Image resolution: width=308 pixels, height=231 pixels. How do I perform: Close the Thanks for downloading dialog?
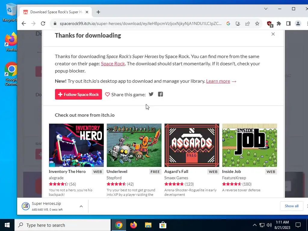[273, 34]
